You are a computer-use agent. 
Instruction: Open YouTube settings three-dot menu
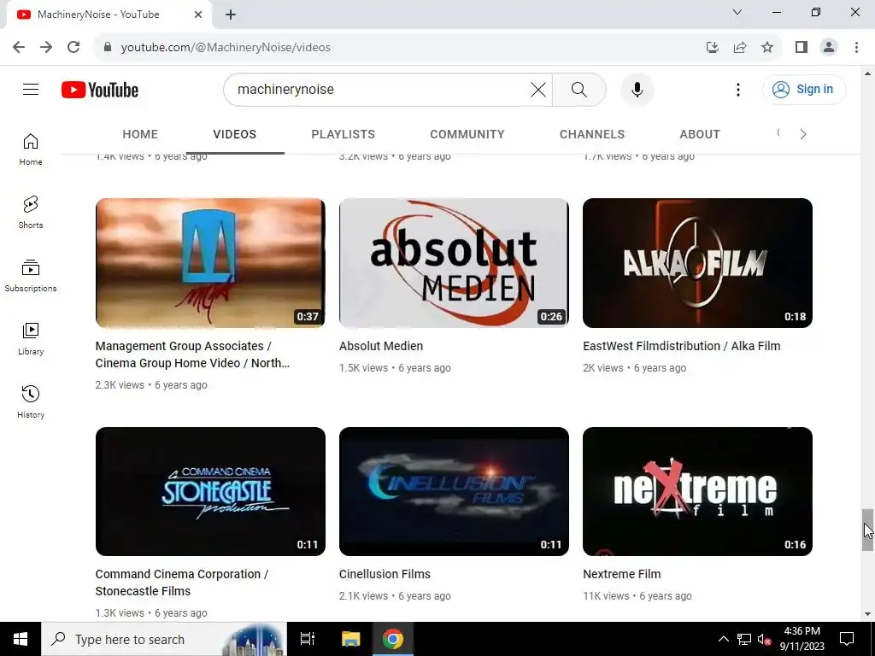click(737, 89)
